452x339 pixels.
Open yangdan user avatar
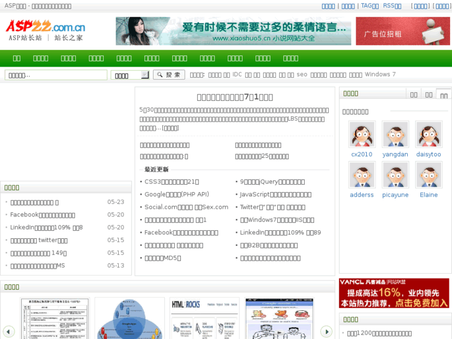395,134
